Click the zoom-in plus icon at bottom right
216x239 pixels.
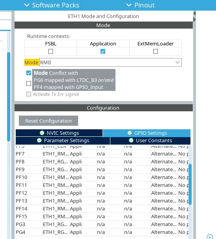pyautogui.click(x=210, y=237)
